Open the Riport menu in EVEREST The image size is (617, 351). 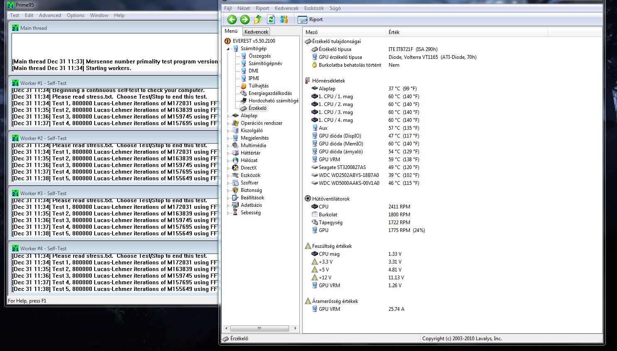[262, 8]
